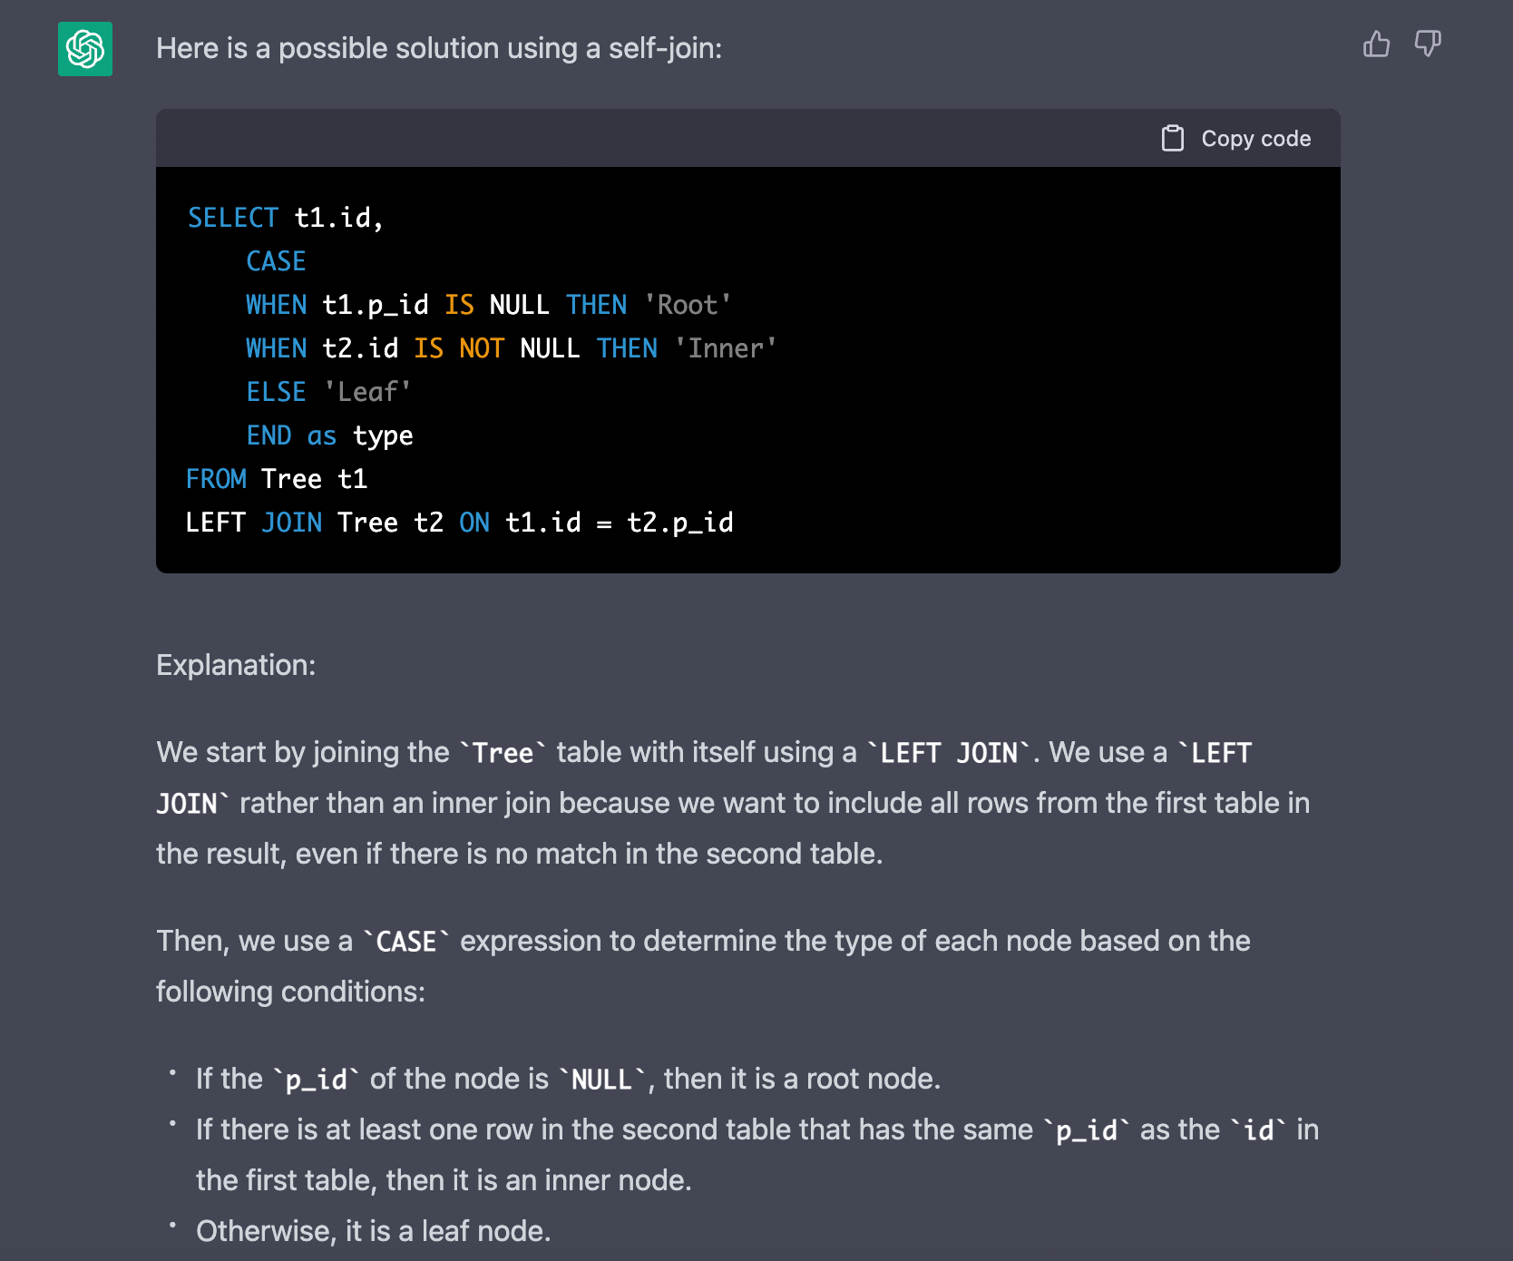The width and height of the screenshot is (1513, 1261).
Task: Click the t2.p_id text in join clause
Action: pyautogui.click(x=679, y=523)
